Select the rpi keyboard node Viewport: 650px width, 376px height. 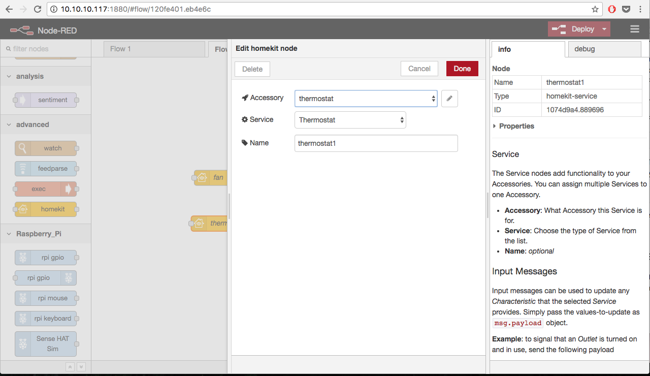coord(46,319)
